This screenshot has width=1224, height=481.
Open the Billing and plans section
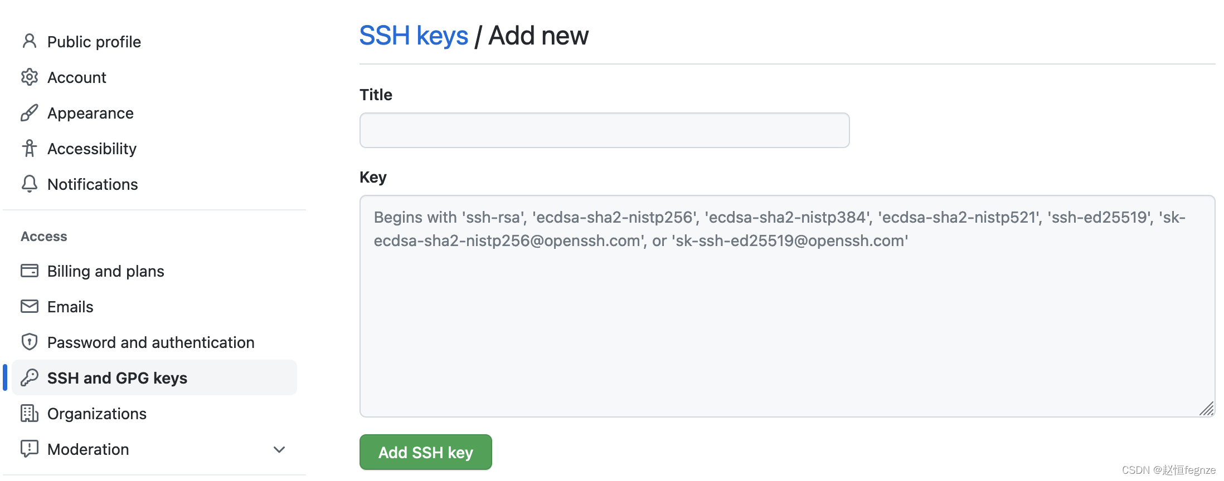tap(105, 271)
